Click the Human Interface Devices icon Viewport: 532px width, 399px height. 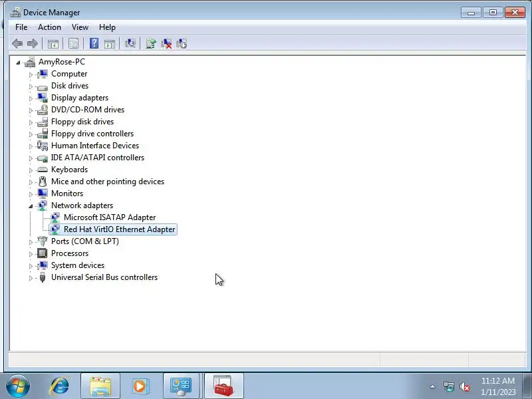[x=43, y=146]
